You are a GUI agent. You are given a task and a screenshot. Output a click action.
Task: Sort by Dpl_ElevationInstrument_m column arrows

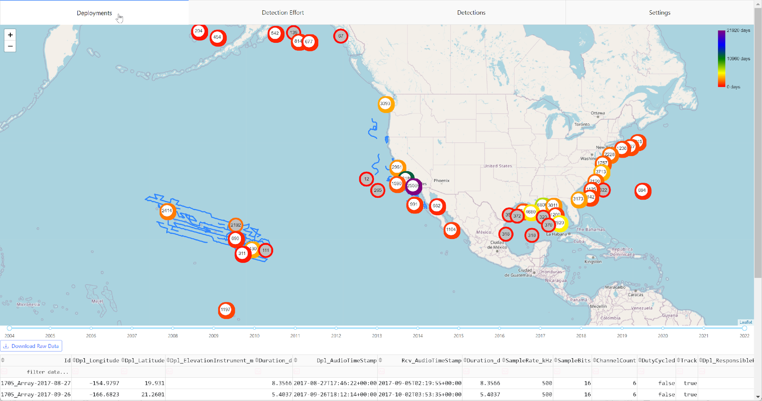168,360
